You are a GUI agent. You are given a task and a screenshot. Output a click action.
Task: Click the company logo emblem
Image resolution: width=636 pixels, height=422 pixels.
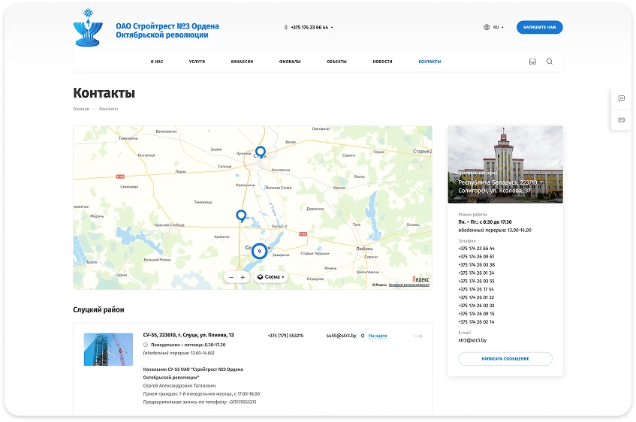[88, 27]
